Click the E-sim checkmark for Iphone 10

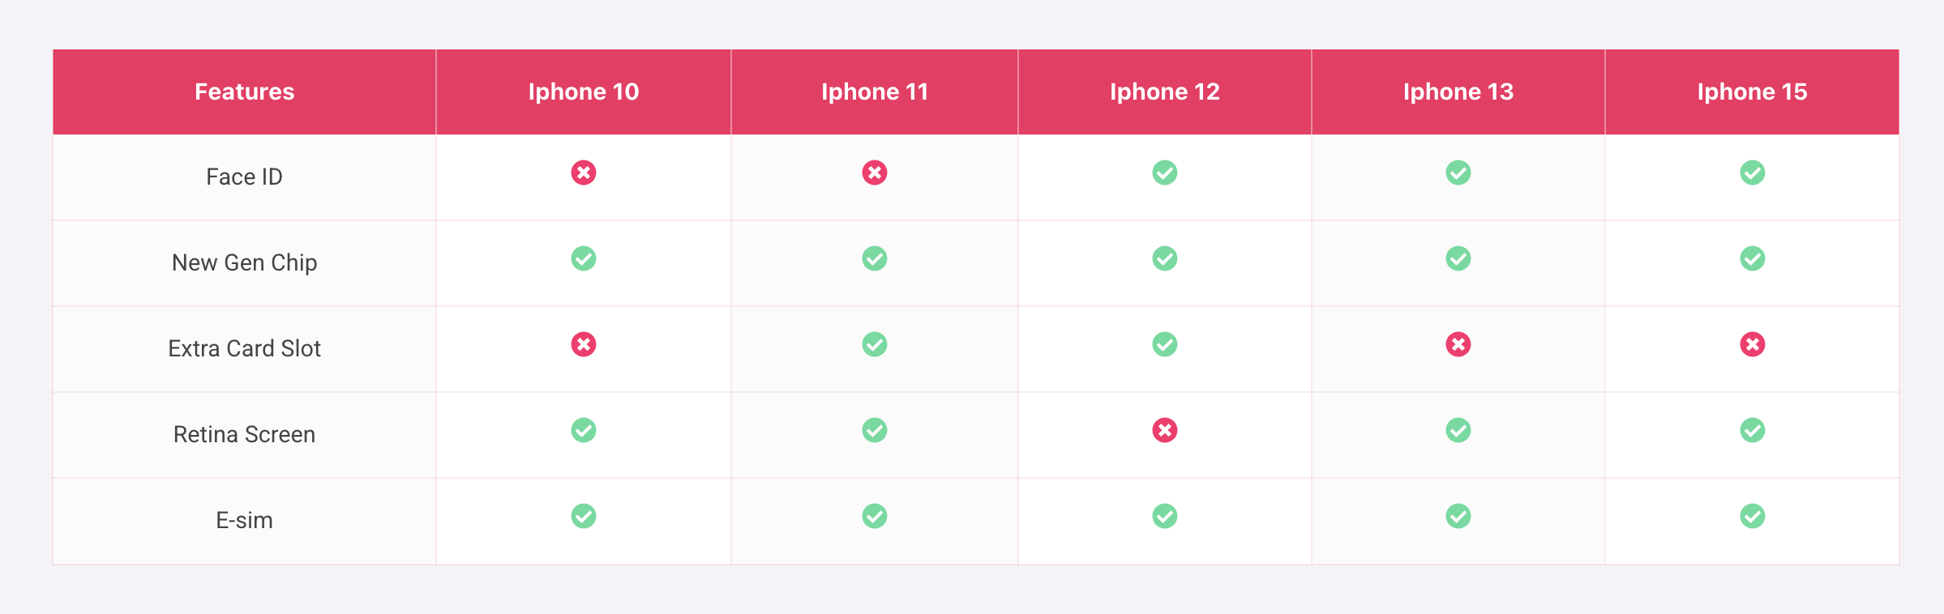pos(584,516)
